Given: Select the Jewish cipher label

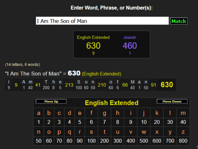Looking at the screenshot, I should pyautogui.click(x=130, y=37).
